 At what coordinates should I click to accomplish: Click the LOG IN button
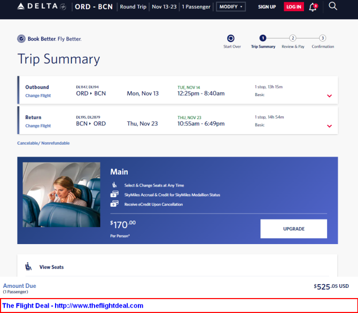coord(294,7)
